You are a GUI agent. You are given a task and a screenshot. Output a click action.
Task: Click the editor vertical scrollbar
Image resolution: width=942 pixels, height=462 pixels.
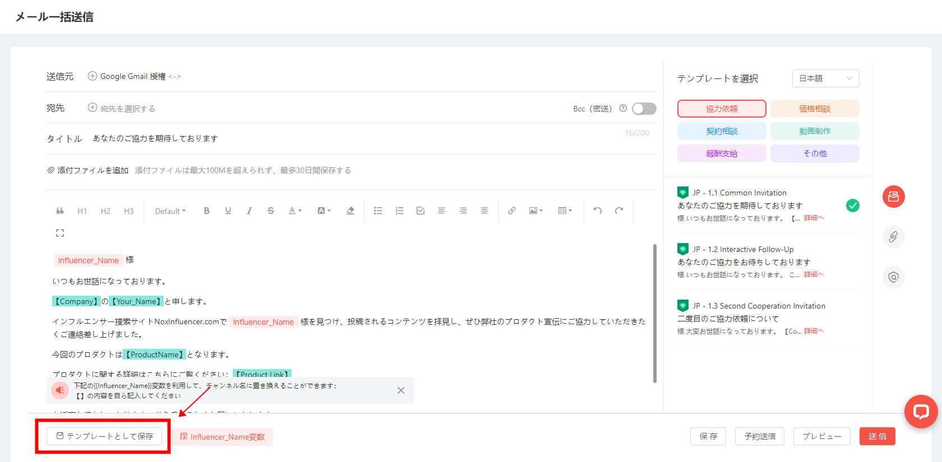[x=654, y=314]
